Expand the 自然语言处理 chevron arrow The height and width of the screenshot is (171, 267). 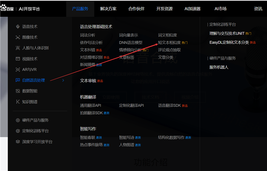(63, 80)
